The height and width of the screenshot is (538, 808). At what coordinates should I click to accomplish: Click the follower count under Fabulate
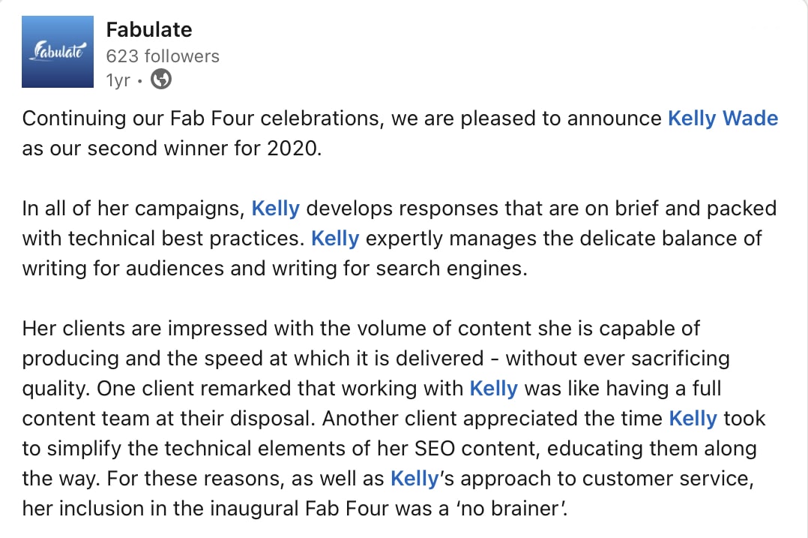tap(164, 56)
